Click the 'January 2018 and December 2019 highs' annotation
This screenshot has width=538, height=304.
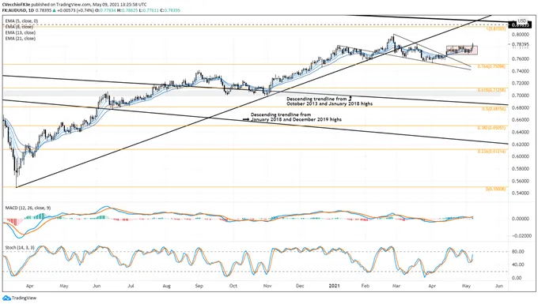click(296, 119)
